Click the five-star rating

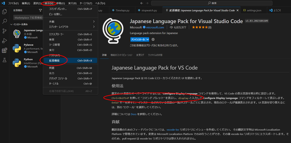click(200, 27)
